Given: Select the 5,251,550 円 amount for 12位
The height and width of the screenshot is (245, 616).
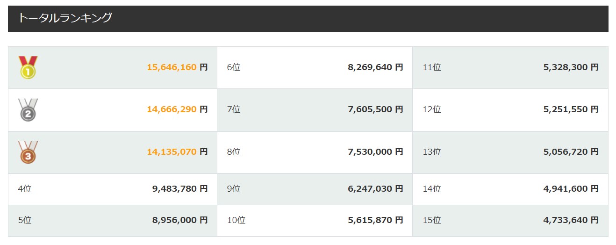Looking at the screenshot, I should pyautogui.click(x=571, y=109).
